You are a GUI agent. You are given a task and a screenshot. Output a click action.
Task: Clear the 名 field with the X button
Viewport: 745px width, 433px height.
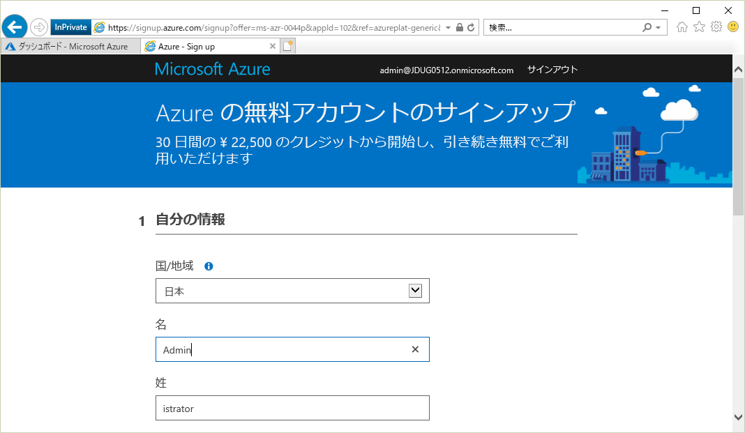(415, 349)
